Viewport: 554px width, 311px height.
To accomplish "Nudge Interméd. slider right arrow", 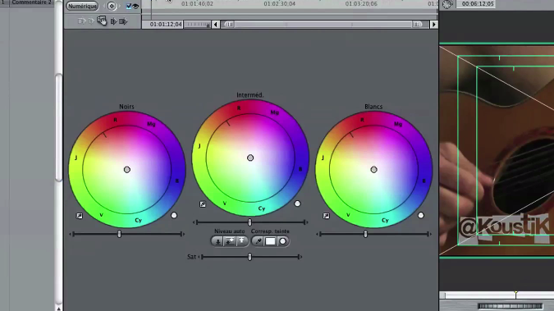I will click(307, 222).
